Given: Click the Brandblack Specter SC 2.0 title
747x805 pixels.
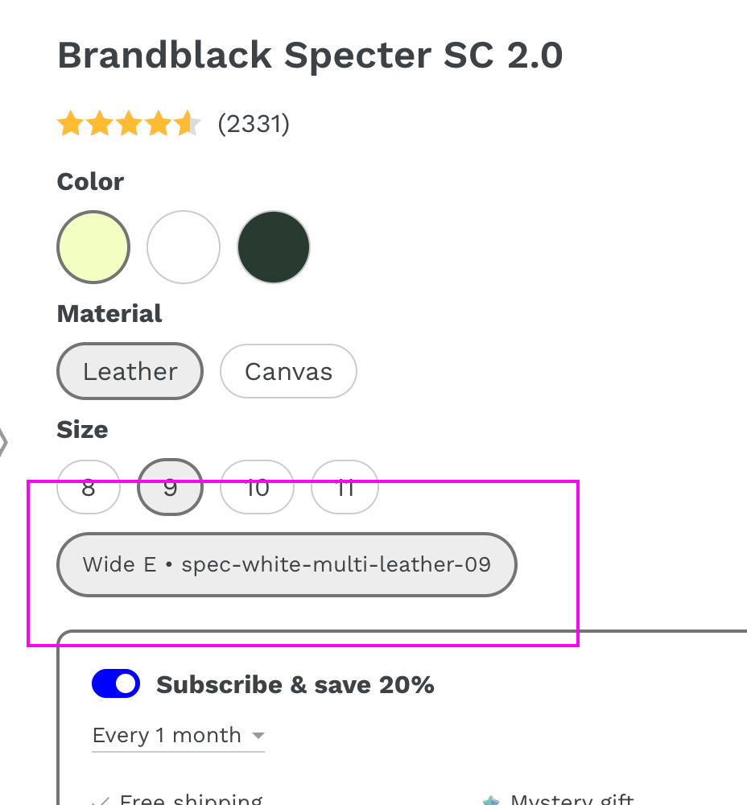Looking at the screenshot, I should coord(310,56).
